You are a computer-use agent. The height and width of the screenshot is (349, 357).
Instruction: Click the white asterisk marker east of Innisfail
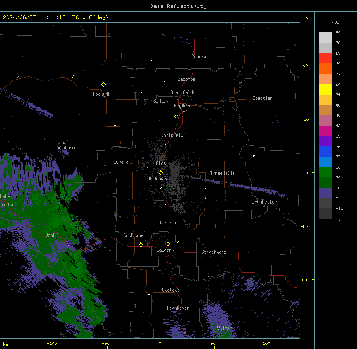point(208,126)
